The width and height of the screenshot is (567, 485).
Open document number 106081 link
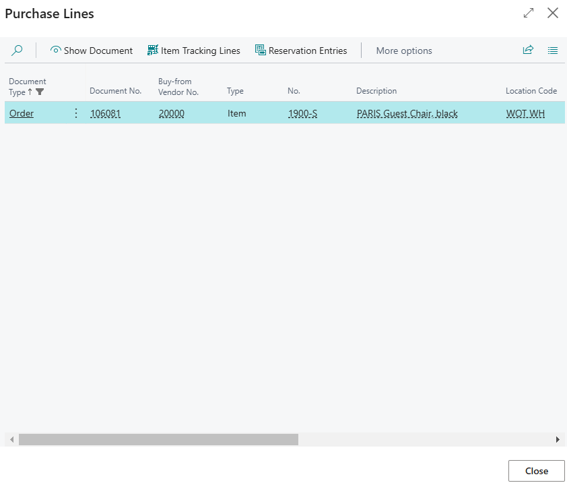(x=105, y=114)
